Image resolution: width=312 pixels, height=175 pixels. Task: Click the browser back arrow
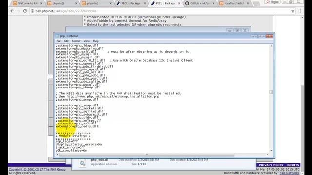(12, 11)
